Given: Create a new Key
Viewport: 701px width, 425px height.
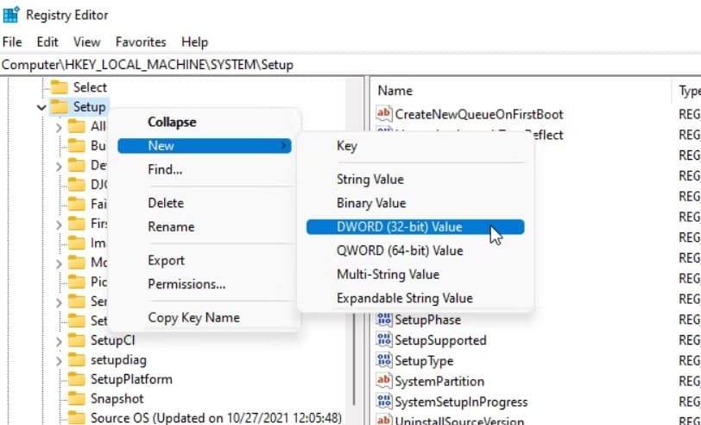Looking at the screenshot, I should 346,146.
